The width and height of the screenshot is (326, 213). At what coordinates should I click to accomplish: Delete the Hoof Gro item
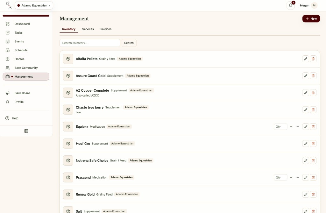point(313,144)
